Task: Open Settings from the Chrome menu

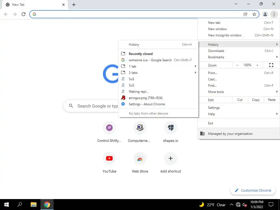Action: (239, 108)
